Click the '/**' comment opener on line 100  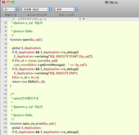pos(12,94)
